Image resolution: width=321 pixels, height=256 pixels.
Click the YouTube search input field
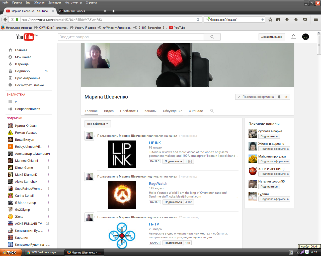(x=131, y=37)
